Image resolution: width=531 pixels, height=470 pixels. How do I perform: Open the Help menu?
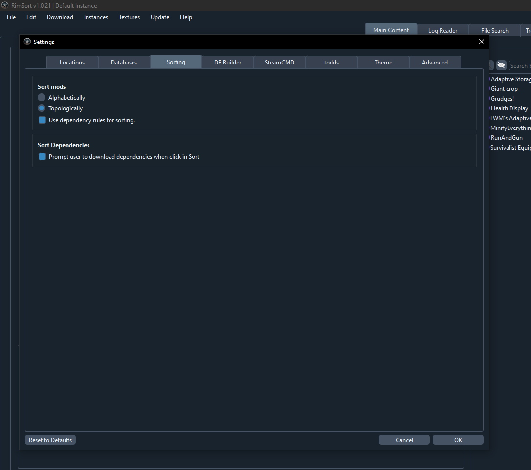[x=186, y=17]
